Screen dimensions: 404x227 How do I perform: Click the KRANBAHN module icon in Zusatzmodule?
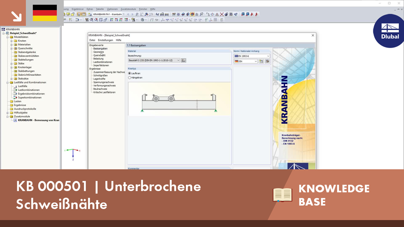[x=15, y=120]
